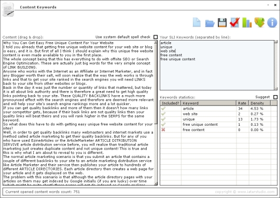Click the 0.27 % density cell
280x198 pixels.
pos(257,114)
